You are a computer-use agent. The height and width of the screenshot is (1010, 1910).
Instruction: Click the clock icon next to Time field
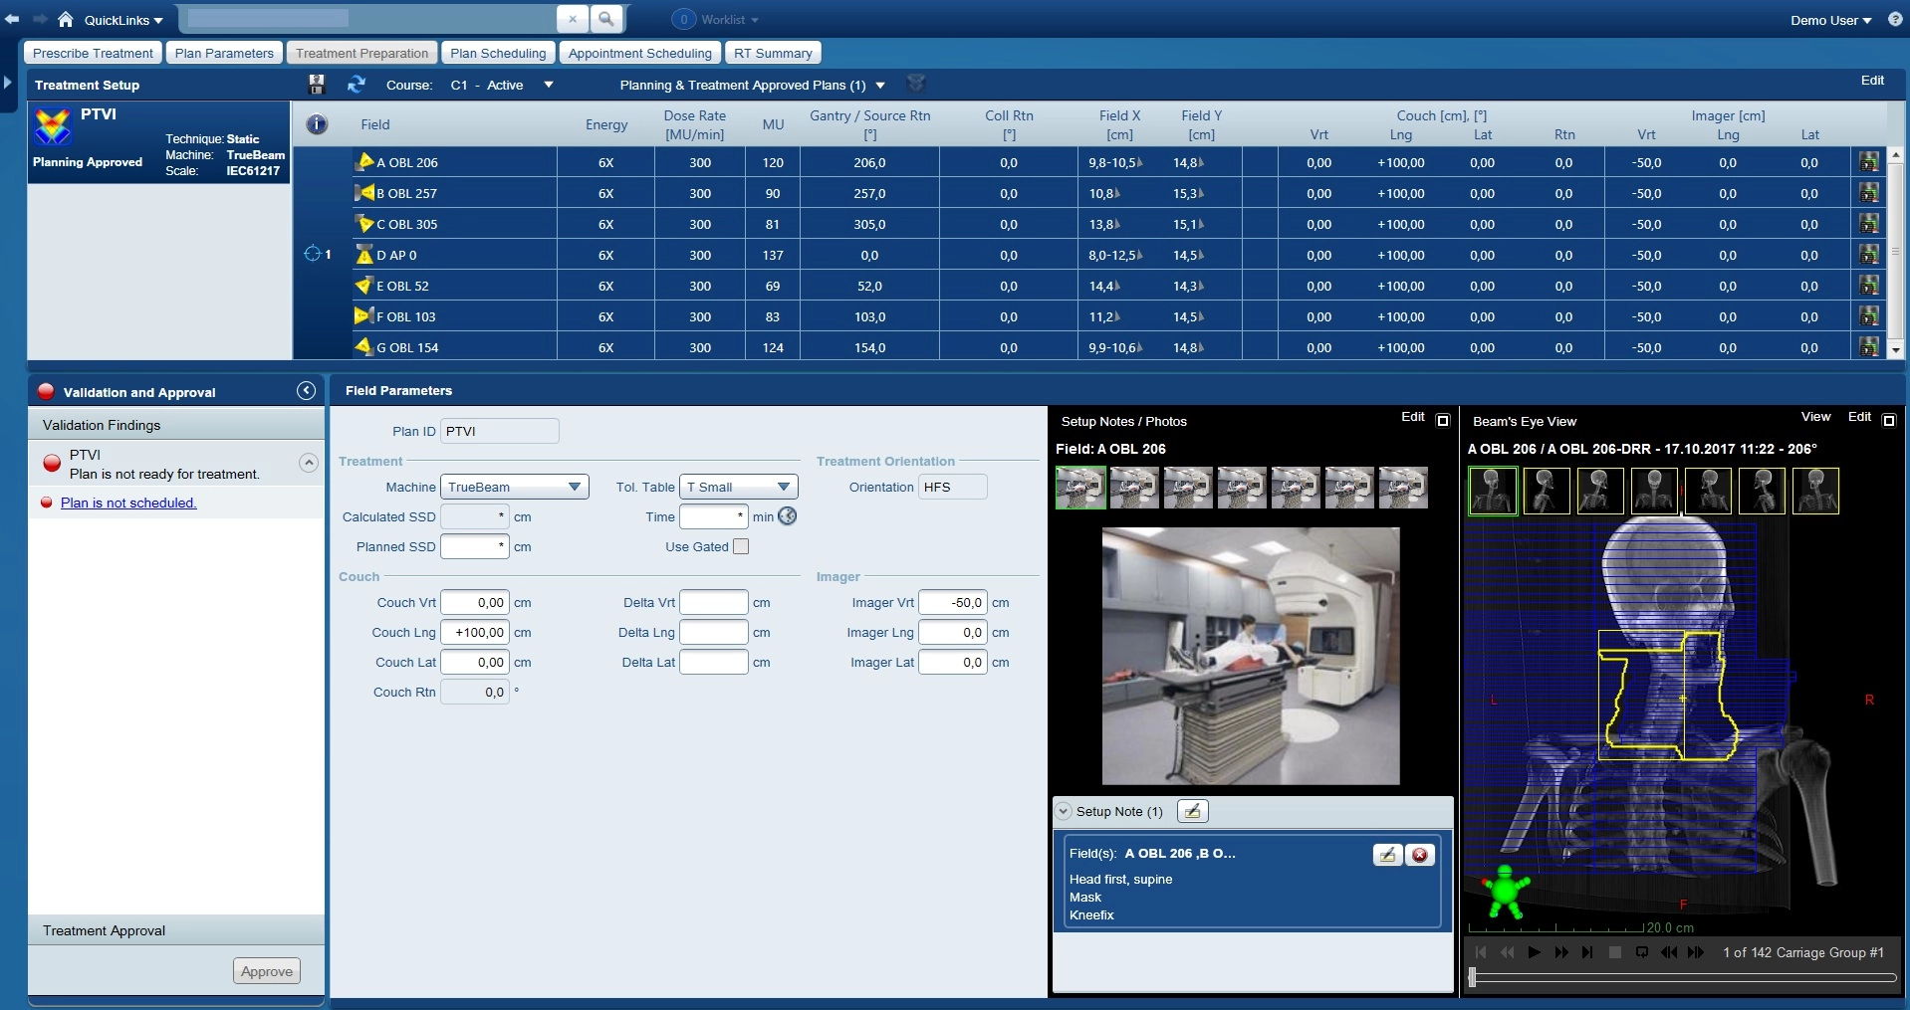click(787, 516)
